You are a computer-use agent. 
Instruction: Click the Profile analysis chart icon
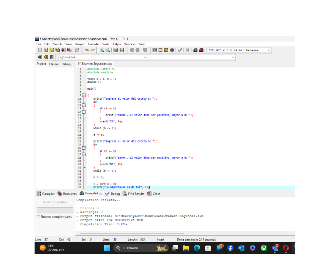(195, 50)
